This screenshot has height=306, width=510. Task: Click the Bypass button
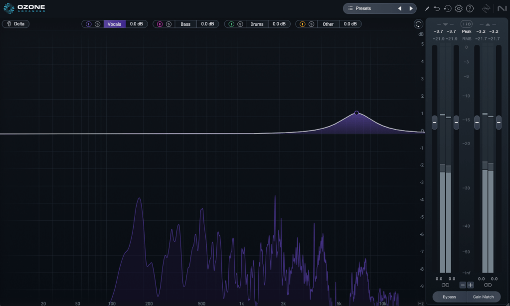pyautogui.click(x=449, y=297)
